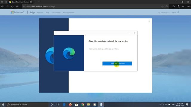Switch to Microsoft Edge on the taskbar

point(64,104)
